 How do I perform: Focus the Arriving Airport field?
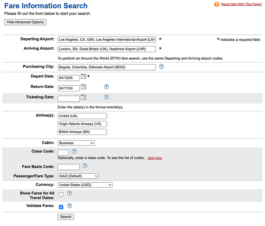[107, 49]
